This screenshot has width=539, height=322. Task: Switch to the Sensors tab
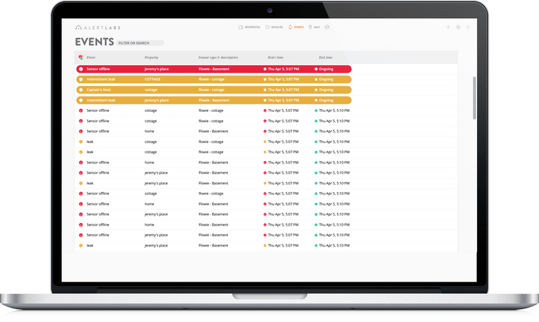274,27
